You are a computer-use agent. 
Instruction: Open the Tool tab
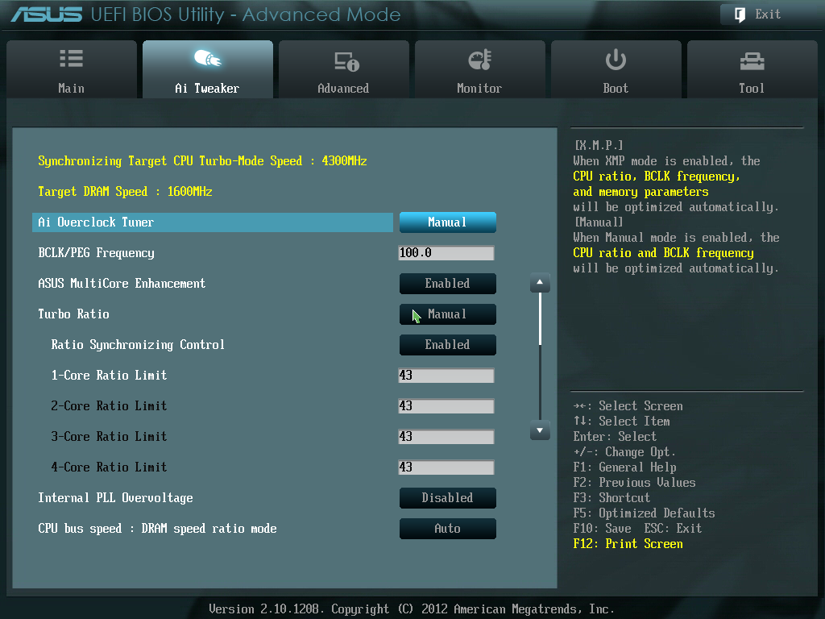pos(752,69)
